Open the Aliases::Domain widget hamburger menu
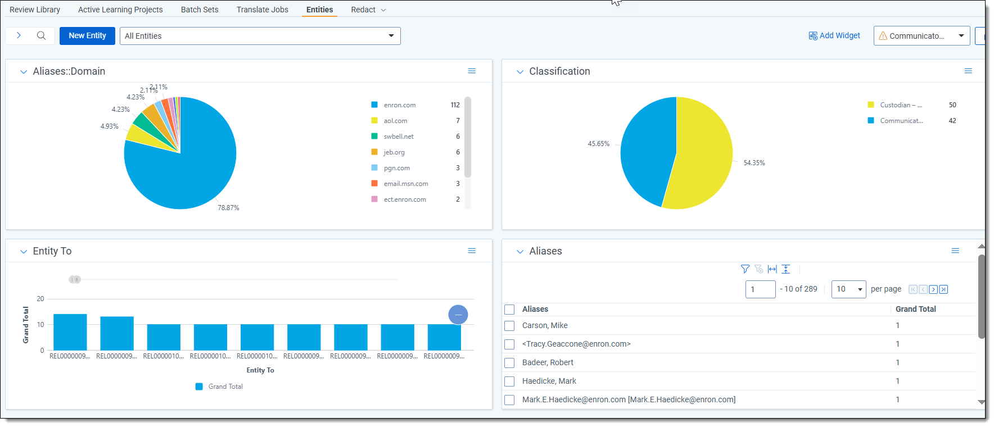The image size is (994, 427). click(x=472, y=71)
